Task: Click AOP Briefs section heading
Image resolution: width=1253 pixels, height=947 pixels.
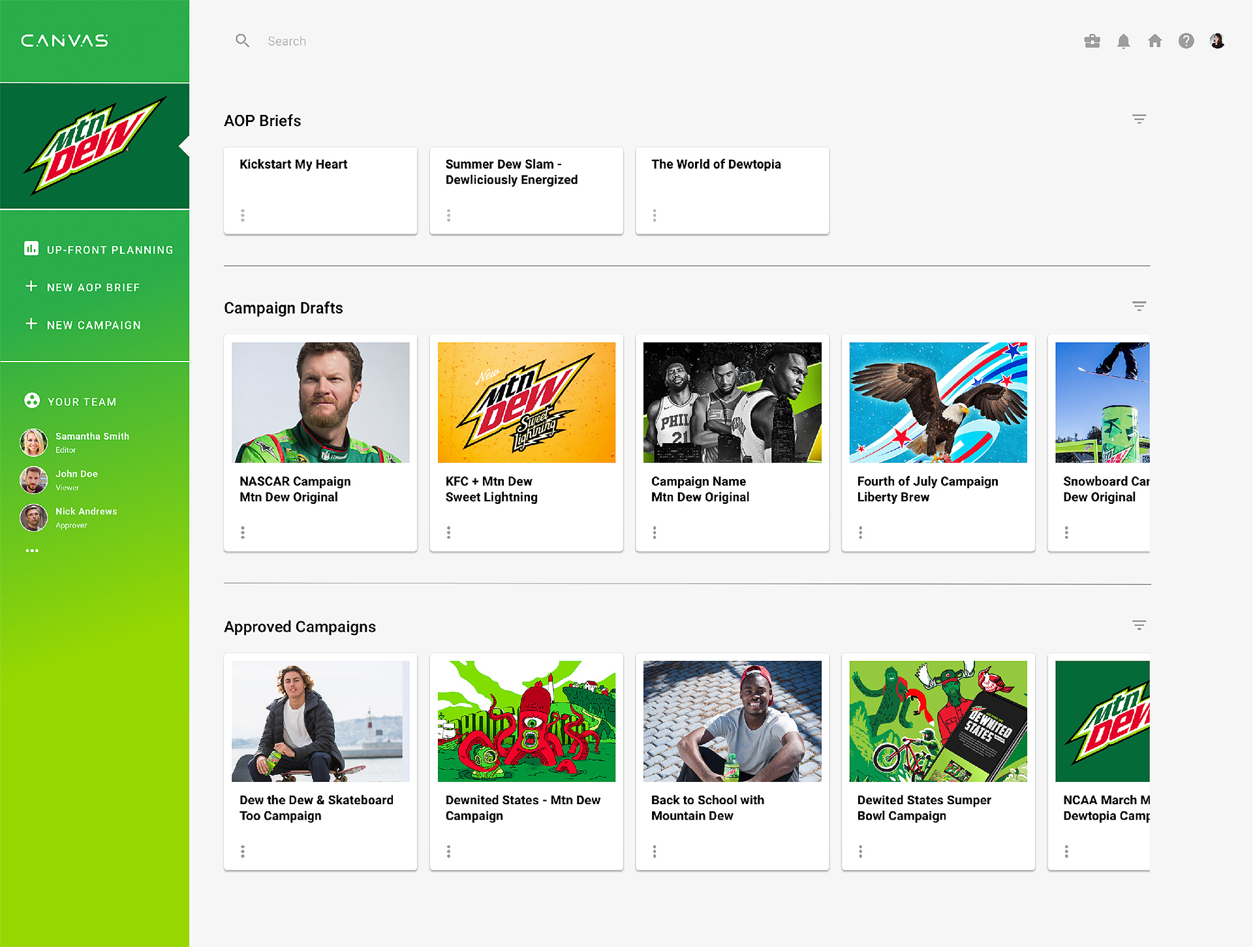Action: (262, 121)
